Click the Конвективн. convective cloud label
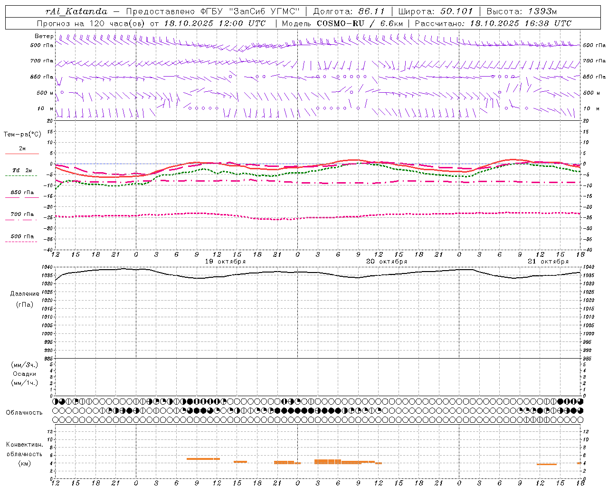 [25, 445]
